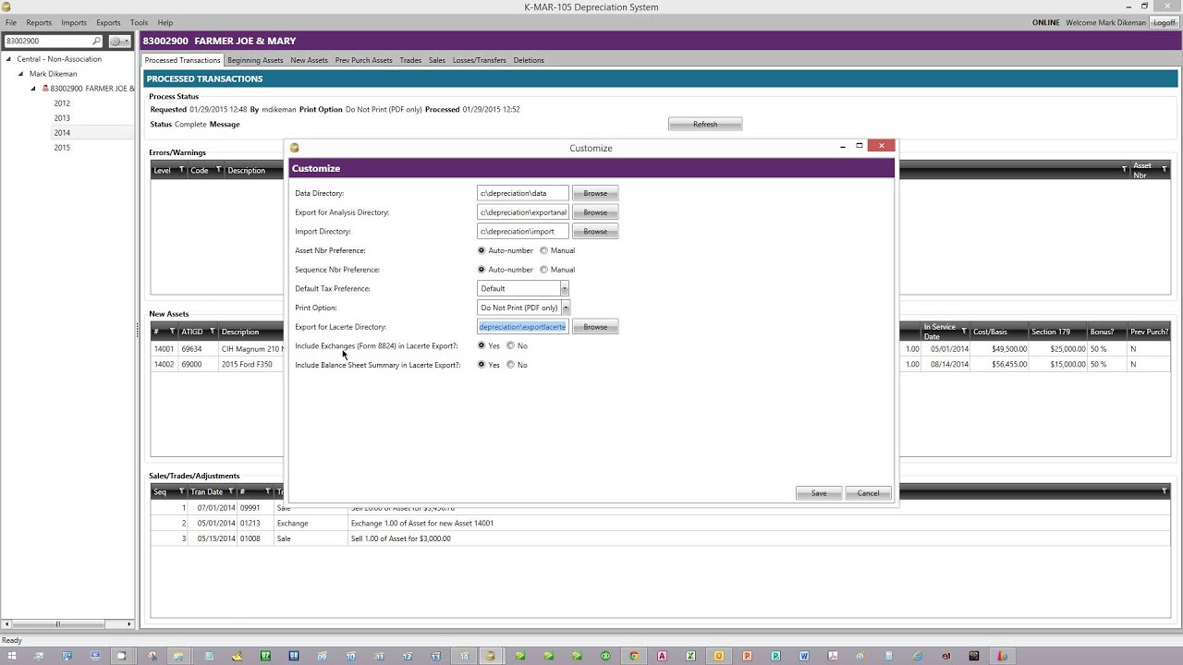Open the Level column filter in Errors/Warnings

point(181,170)
